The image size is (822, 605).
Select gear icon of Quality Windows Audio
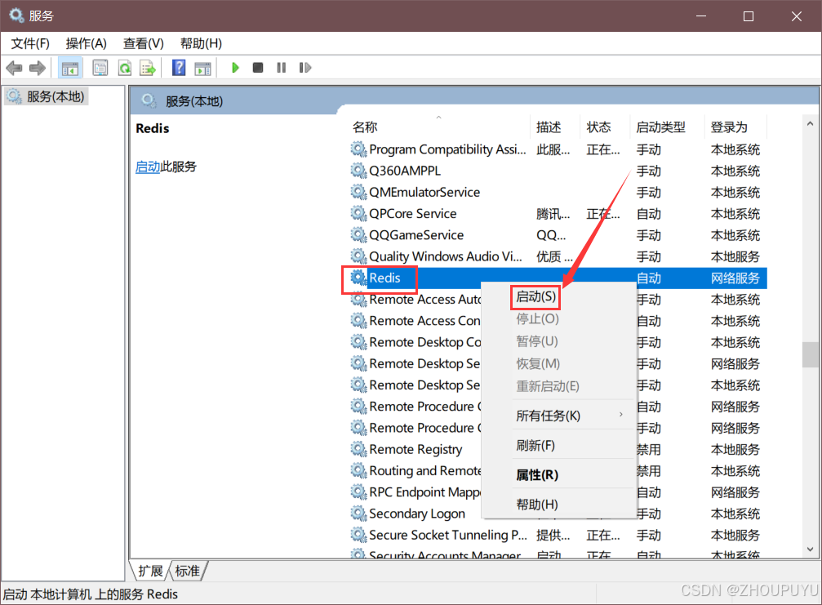pyautogui.click(x=358, y=256)
